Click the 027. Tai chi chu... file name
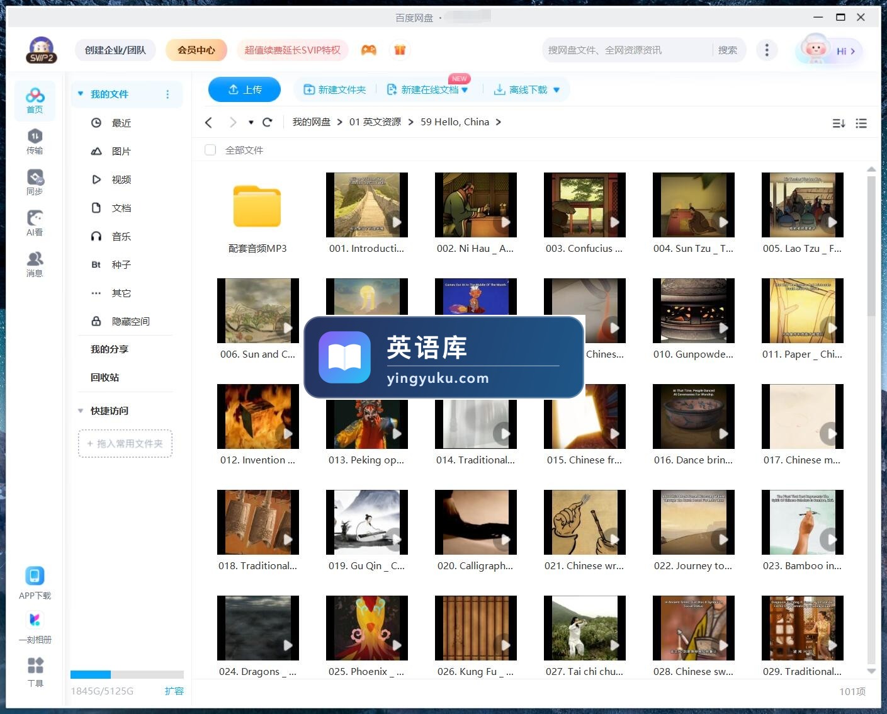887x714 pixels. tap(584, 672)
